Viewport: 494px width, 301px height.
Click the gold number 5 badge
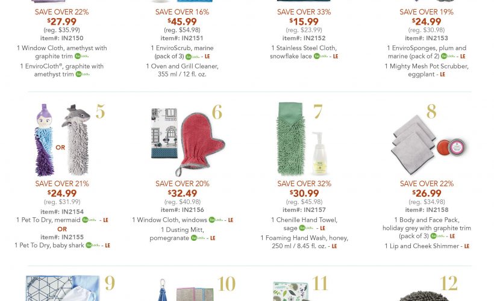pyautogui.click(x=100, y=111)
